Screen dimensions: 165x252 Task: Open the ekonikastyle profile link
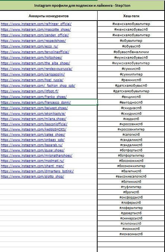[x=33, y=114]
